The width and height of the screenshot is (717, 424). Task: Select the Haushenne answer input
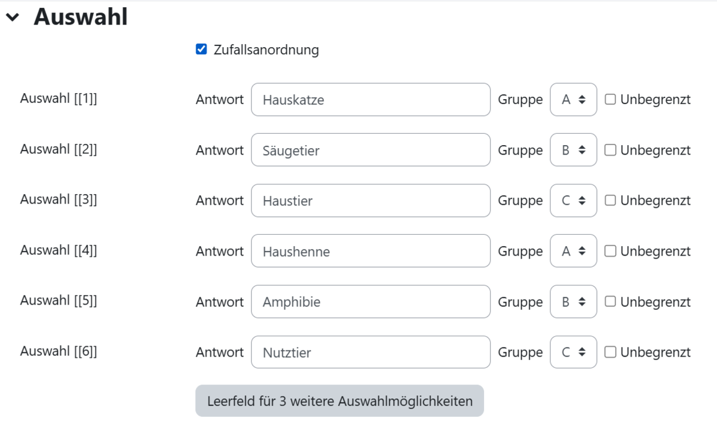pos(370,251)
